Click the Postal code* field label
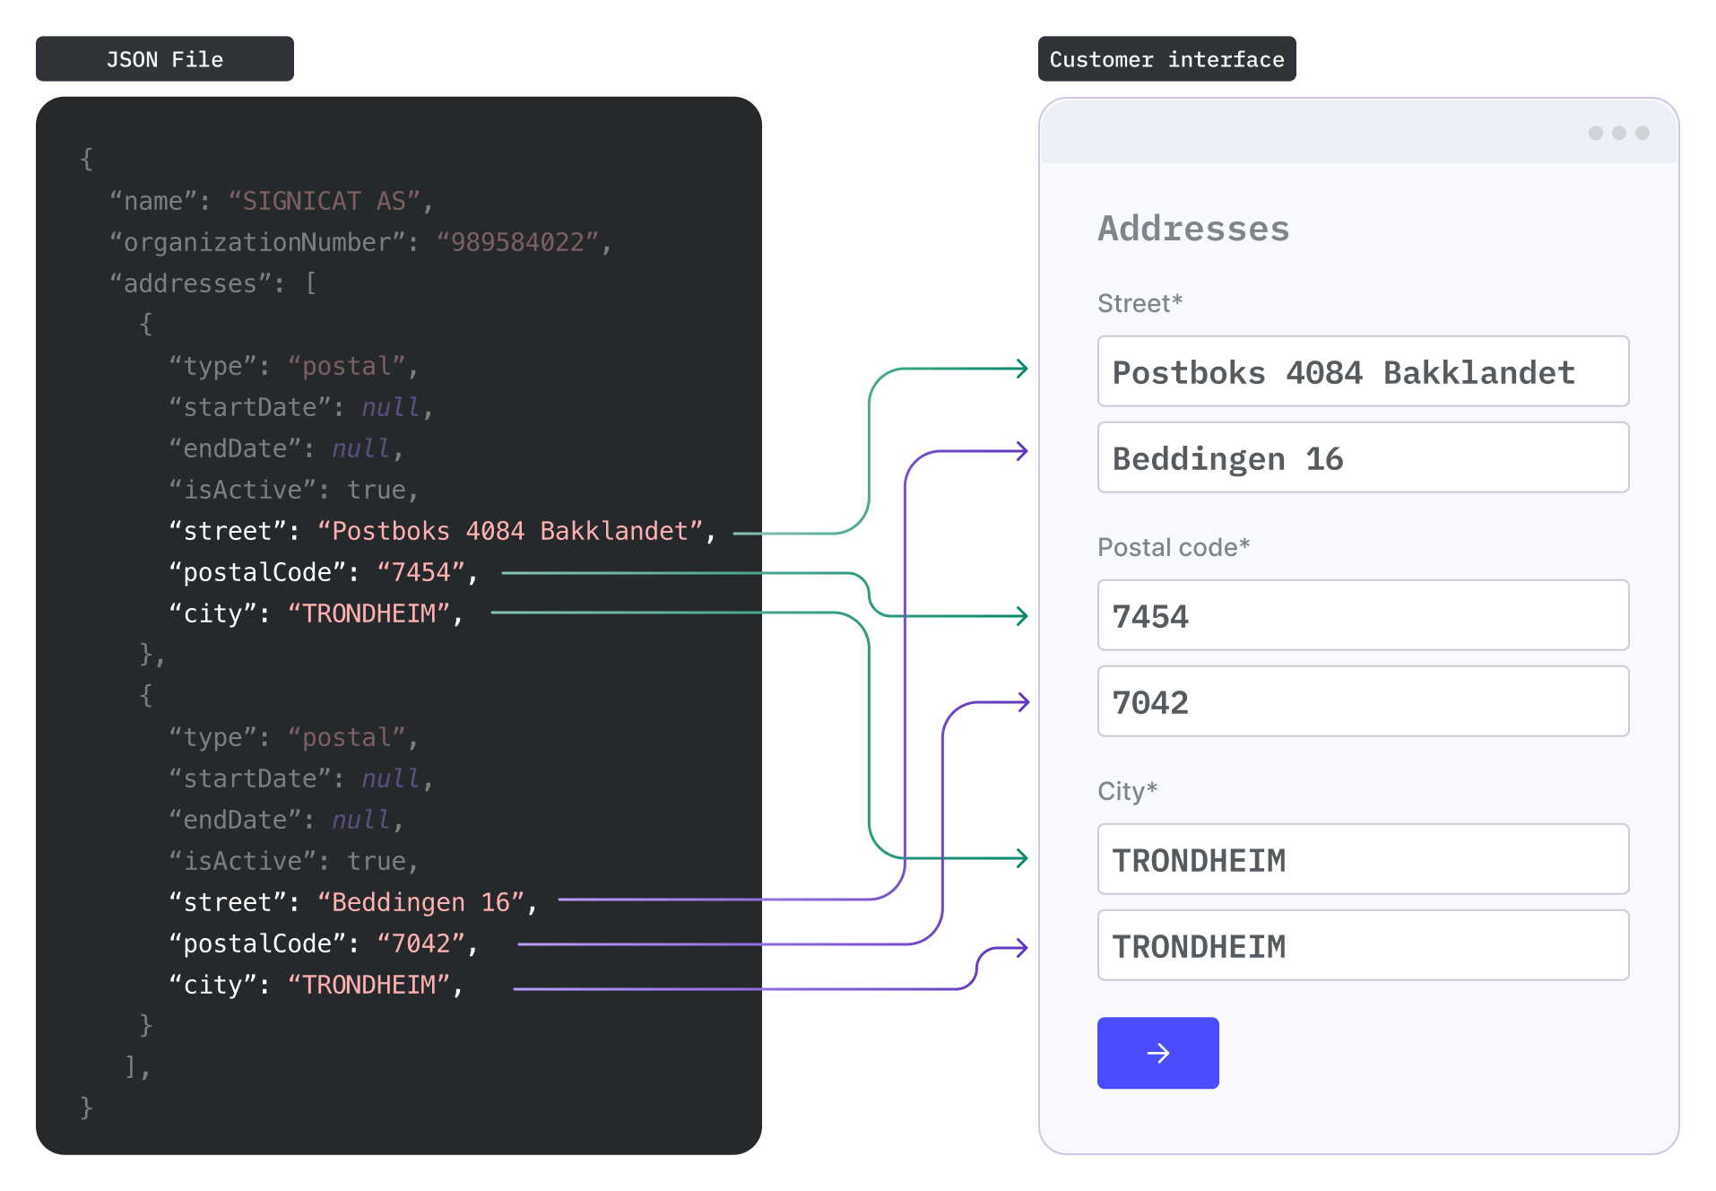This screenshot has width=1716, height=1191. point(1174,547)
